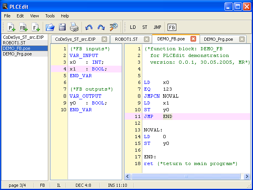Click the 'ret' instruction on line 18
Image resolution: width=253 pixels, height=190 pixels.
pyautogui.click(x=149, y=163)
